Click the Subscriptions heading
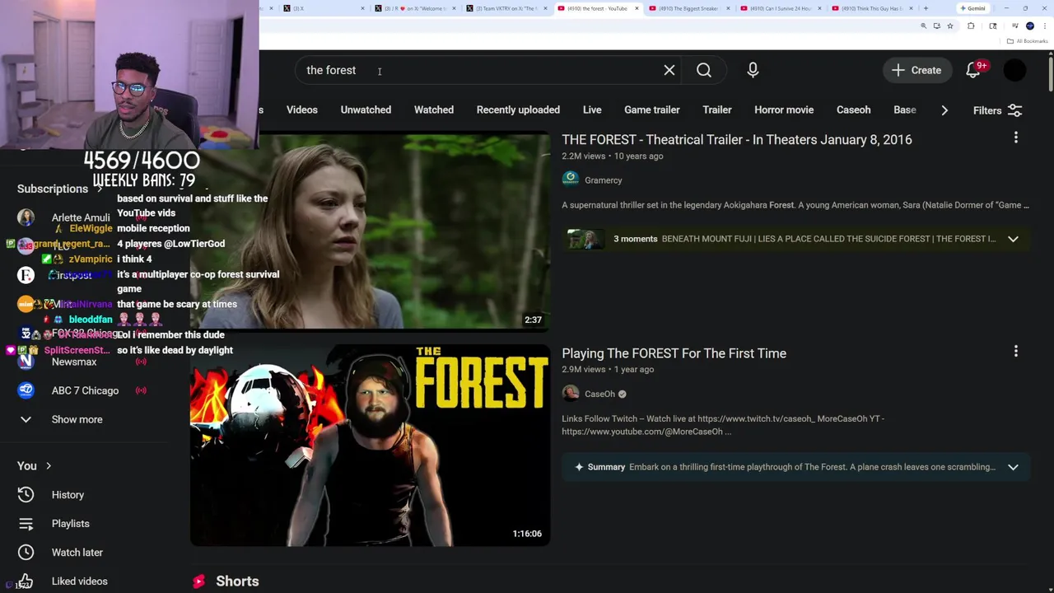Image resolution: width=1054 pixels, height=593 pixels. click(53, 189)
